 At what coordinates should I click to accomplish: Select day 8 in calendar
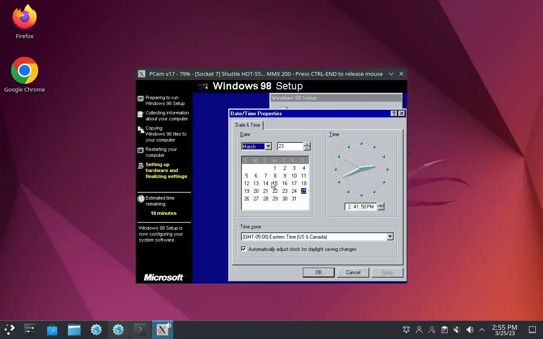[x=275, y=176]
